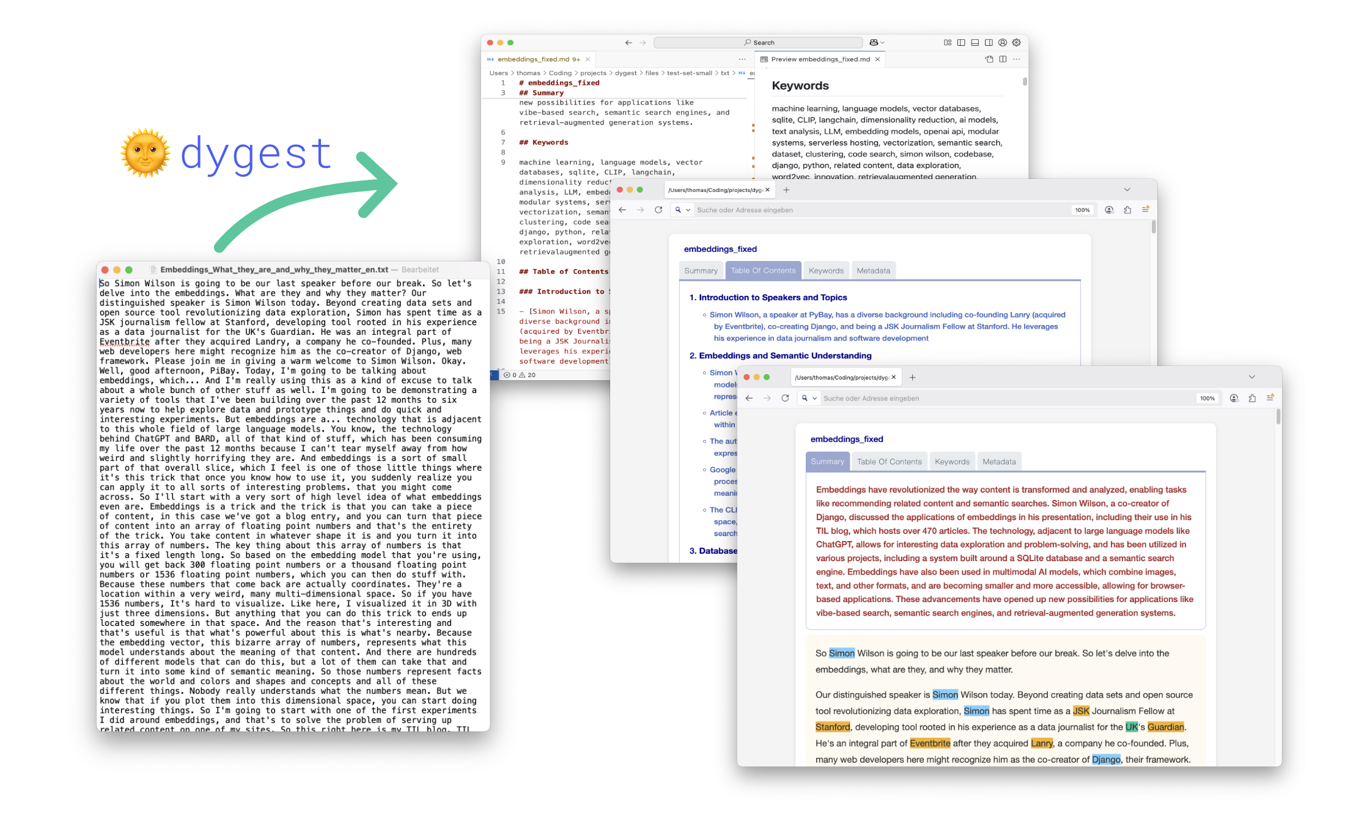1345x816 pixels.
Task: Expand search engine dropdown in front browser
Action: point(809,398)
